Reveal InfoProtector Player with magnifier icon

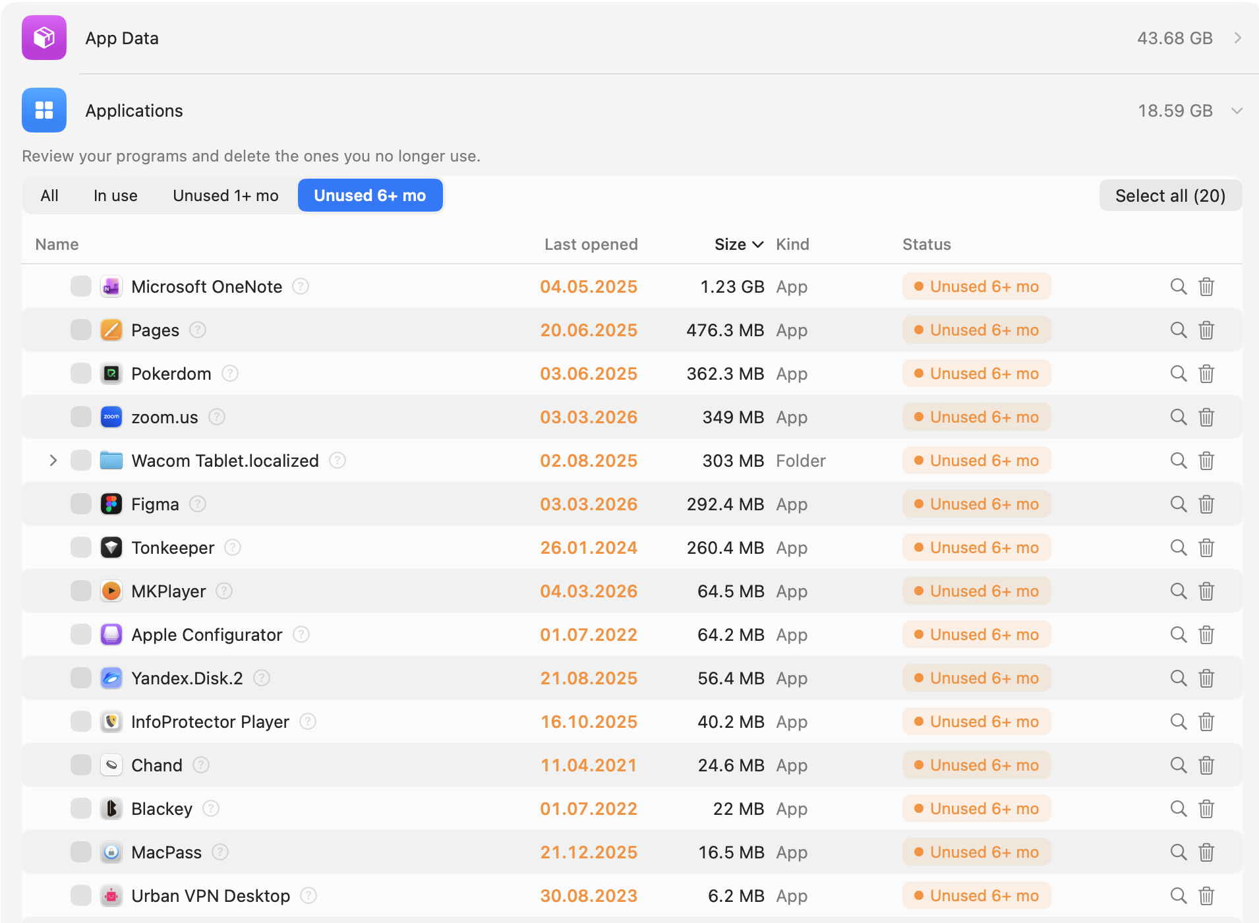pos(1179,722)
